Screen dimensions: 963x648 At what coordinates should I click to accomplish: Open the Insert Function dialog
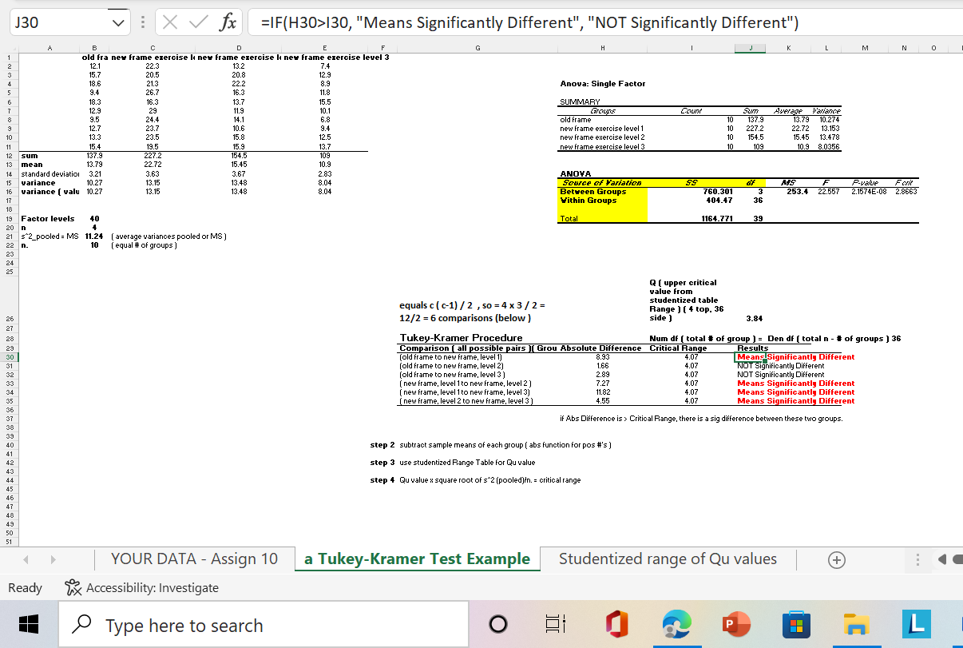click(x=230, y=22)
